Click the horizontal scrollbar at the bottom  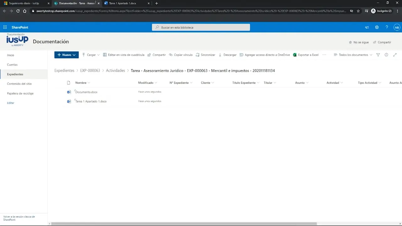[x=182, y=223]
